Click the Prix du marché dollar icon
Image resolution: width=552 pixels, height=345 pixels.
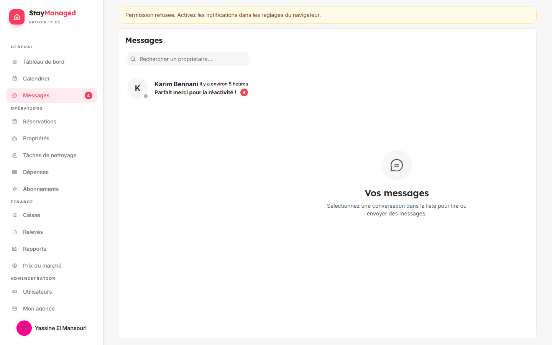point(15,266)
